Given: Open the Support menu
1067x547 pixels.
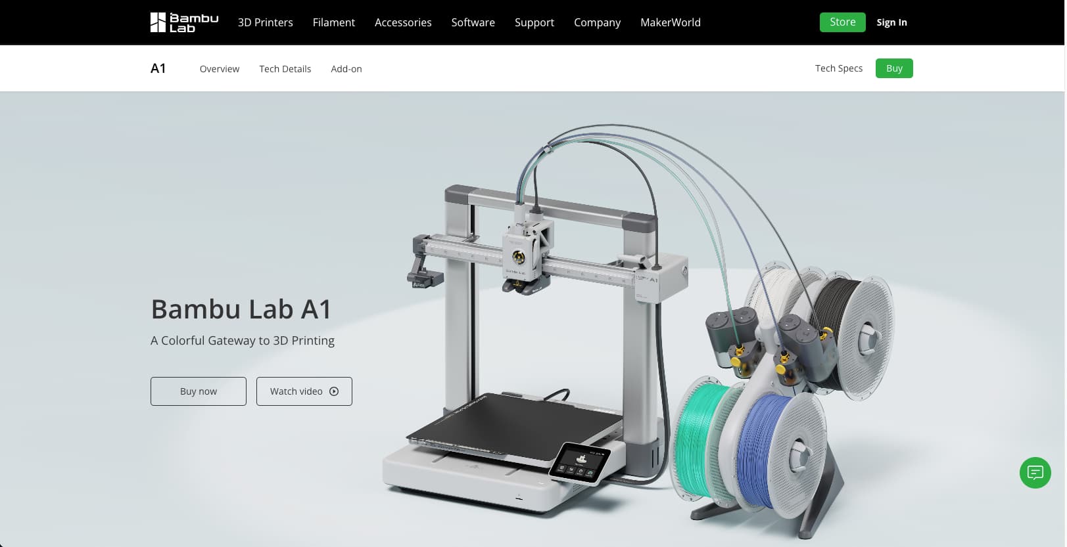Looking at the screenshot, I should click(x=534, y=22).
